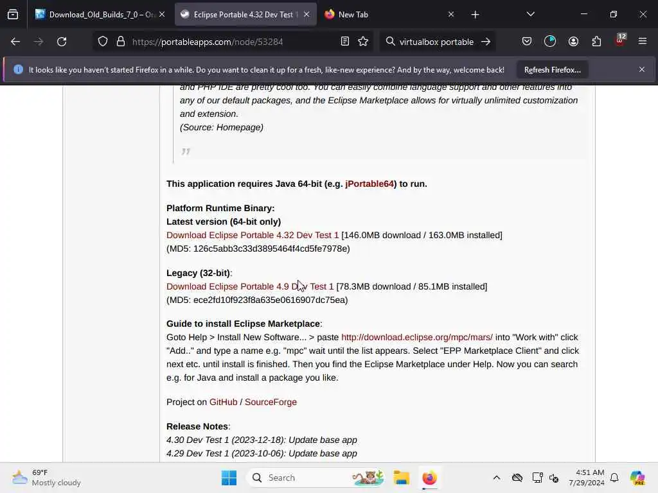Dismiss the refresh Firefox notification bar

pyautogui.click(x=642, y=69)
